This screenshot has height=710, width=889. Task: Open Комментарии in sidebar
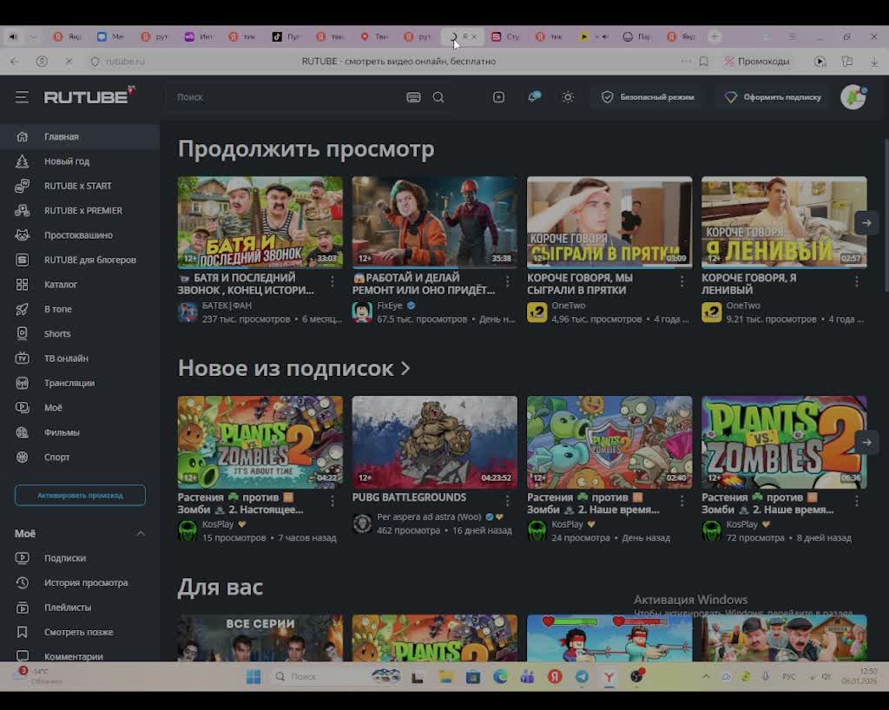pyautogui.click(x=79, y=655)
